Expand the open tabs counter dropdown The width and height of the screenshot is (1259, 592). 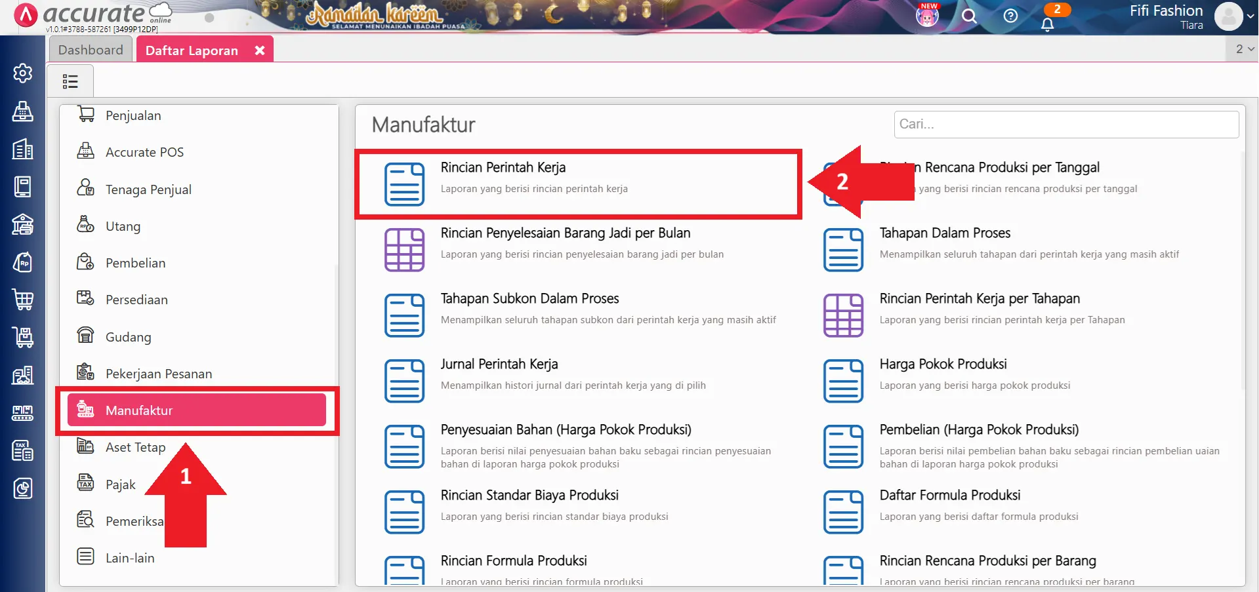(1244, 49)
